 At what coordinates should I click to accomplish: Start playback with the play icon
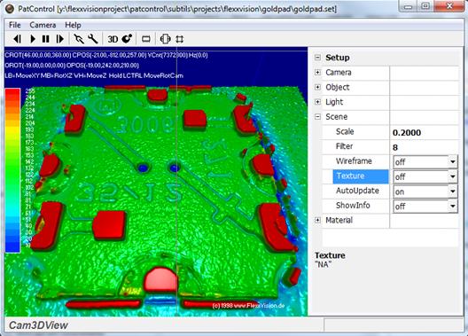[x=33, y=39]
